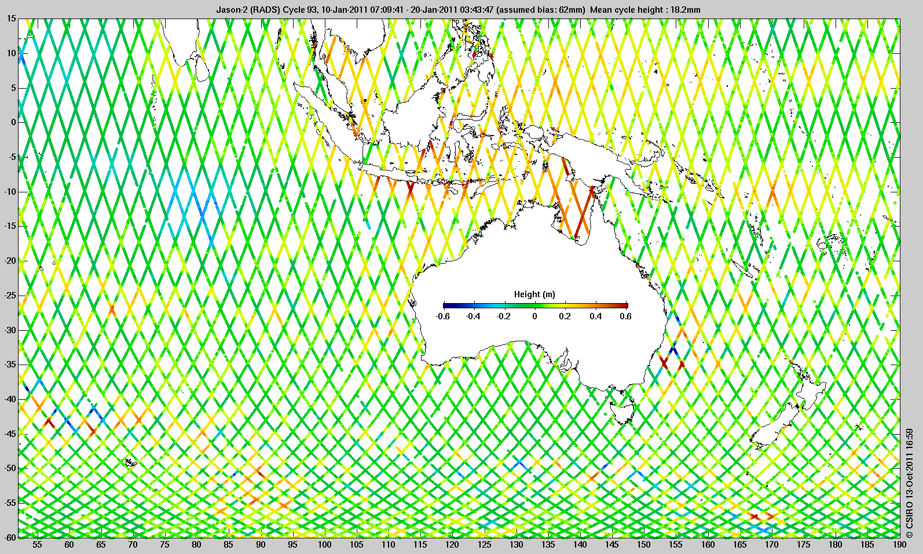Viewport: 923px width, 554px height.
Task: Click longitude axis label 175
Action: point(804,545)
